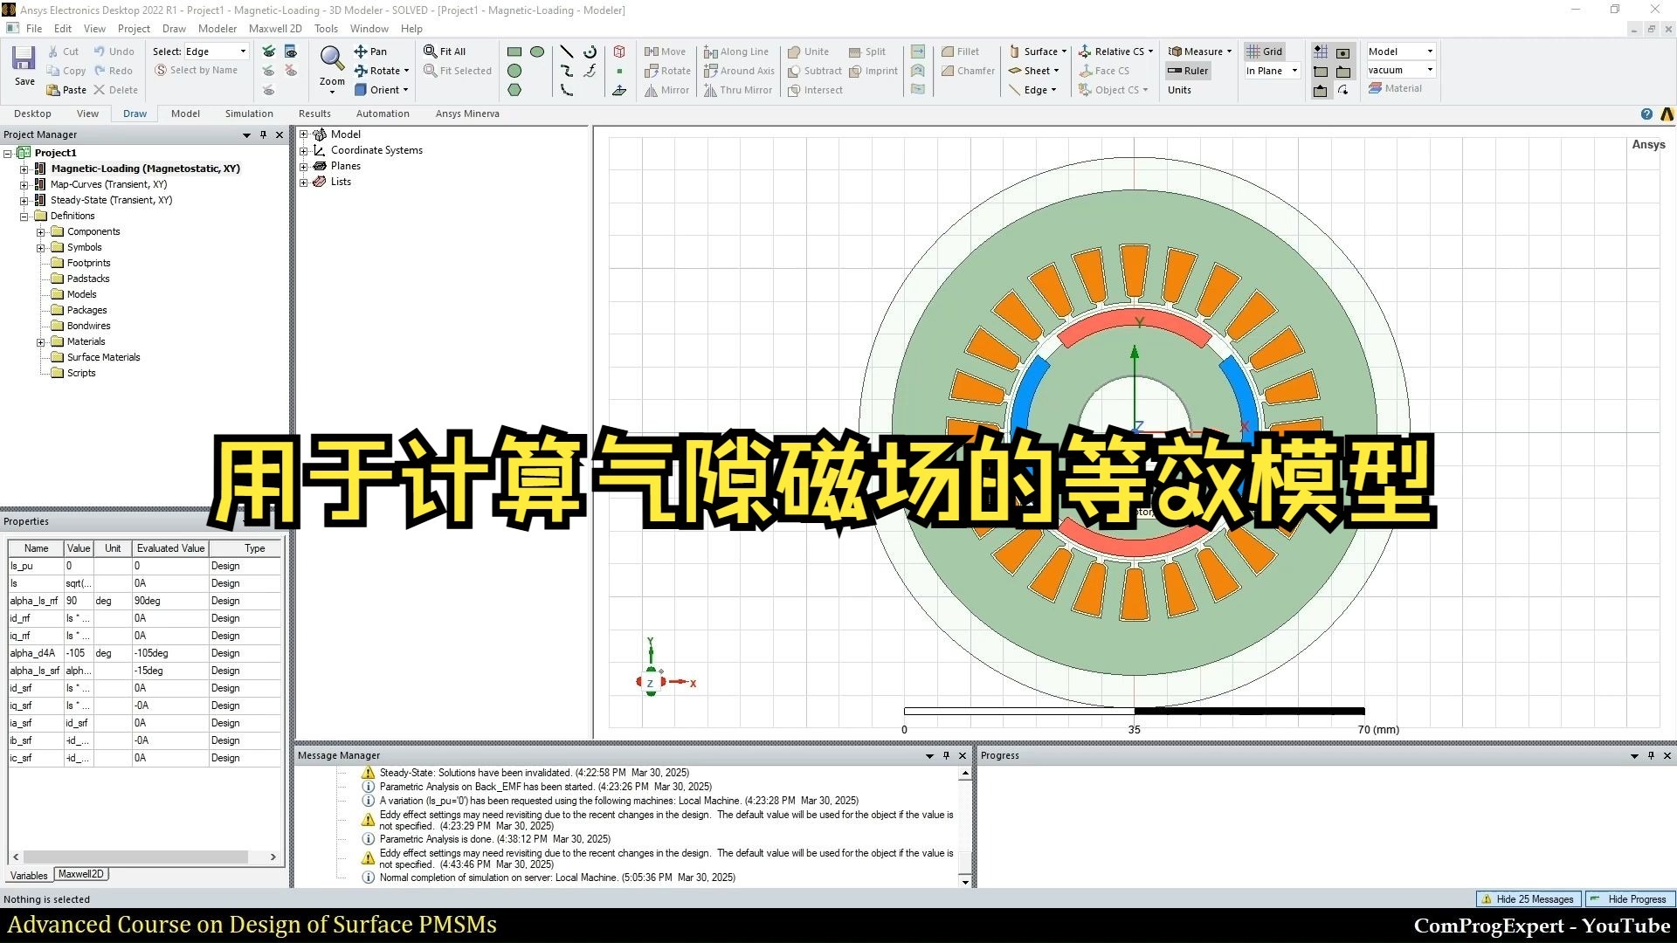Select the Mirror operation
Viewport: 1677px width, 943px height.
click(666, 90)
